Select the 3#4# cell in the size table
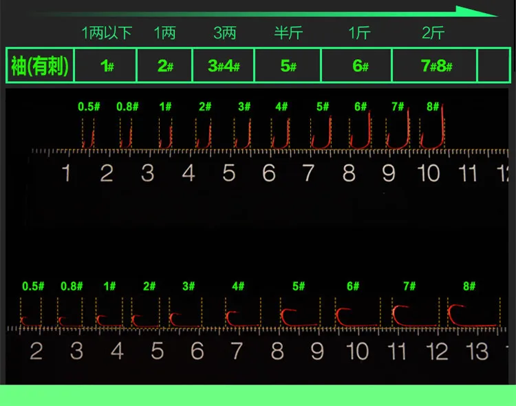The width and height of the screenshot is (516, 406). click(x=224, y=66)
